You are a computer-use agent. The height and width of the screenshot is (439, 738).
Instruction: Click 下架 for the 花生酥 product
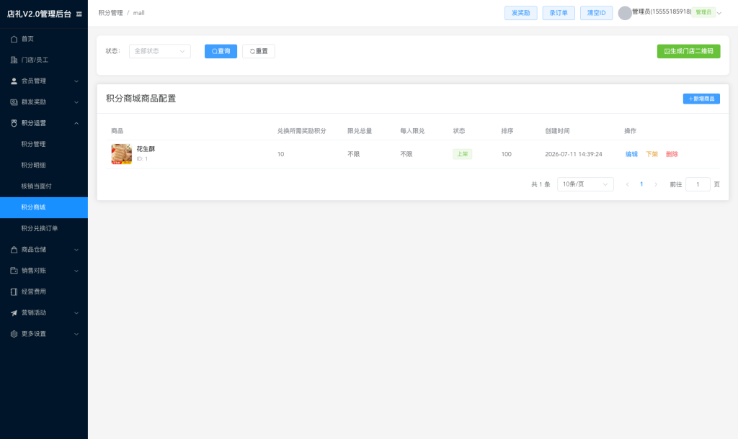652,154
